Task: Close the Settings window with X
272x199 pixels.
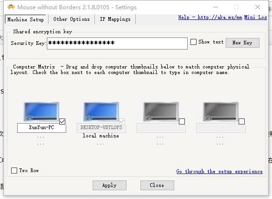Action: 258,7
